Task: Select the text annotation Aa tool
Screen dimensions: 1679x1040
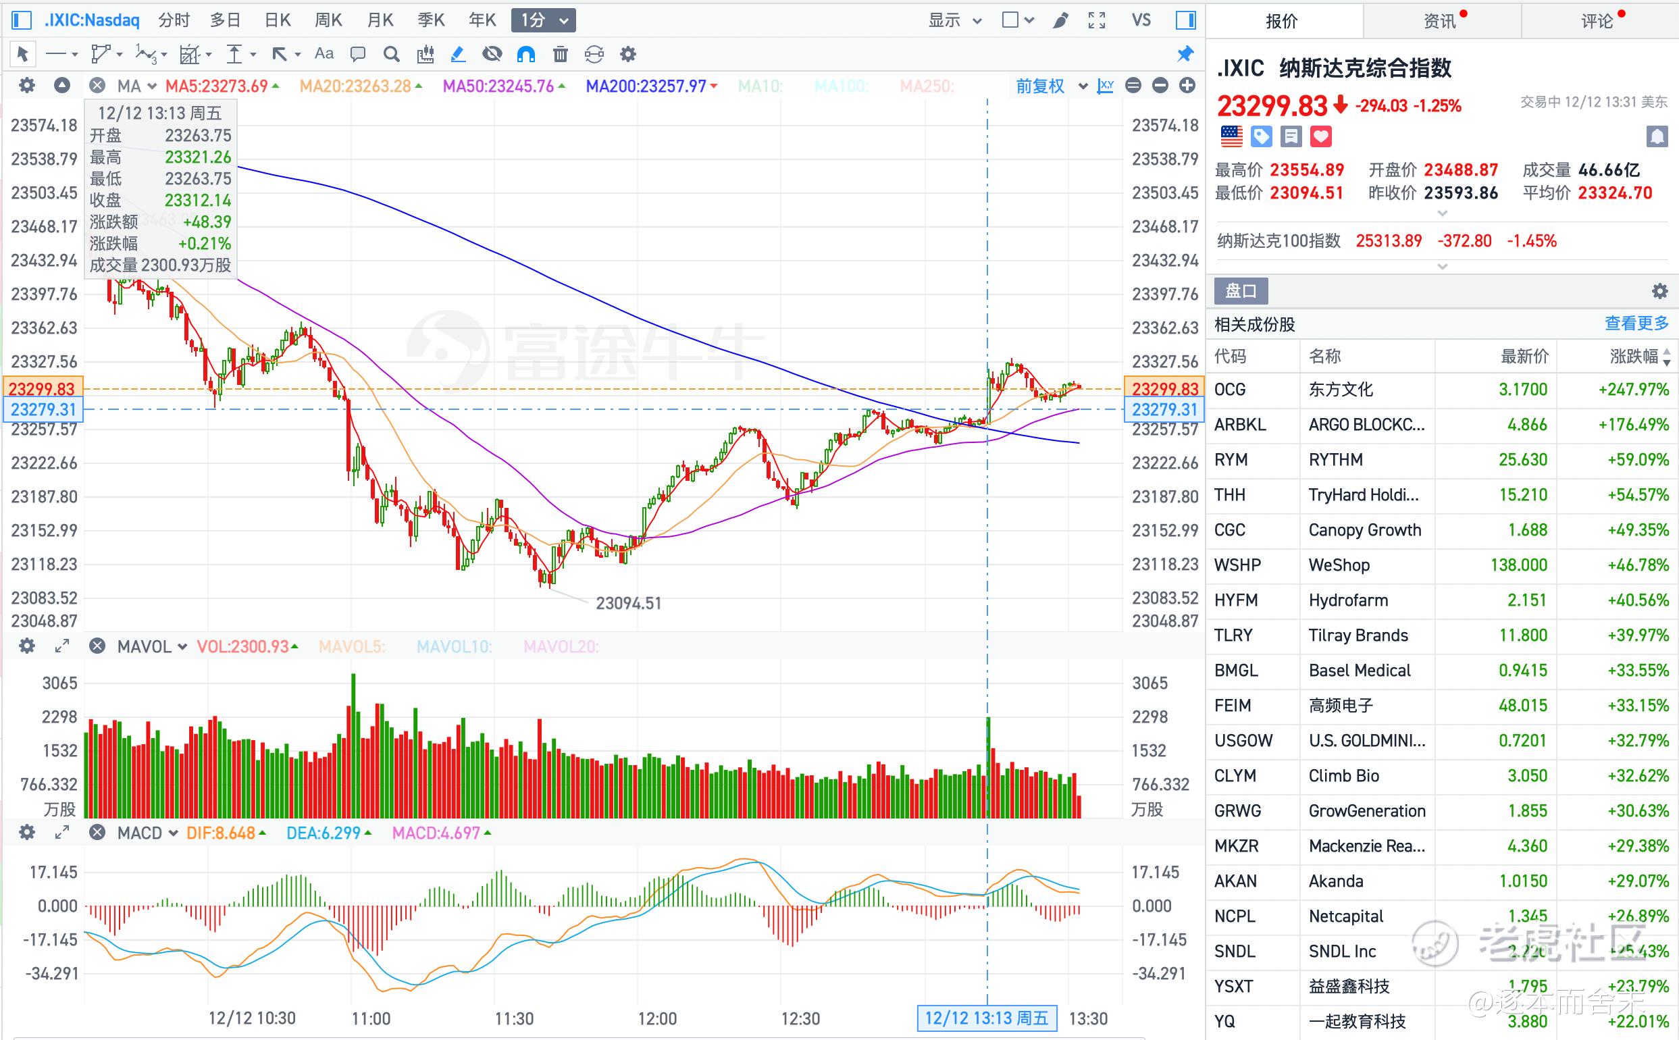Action: [x=324, y=53]
